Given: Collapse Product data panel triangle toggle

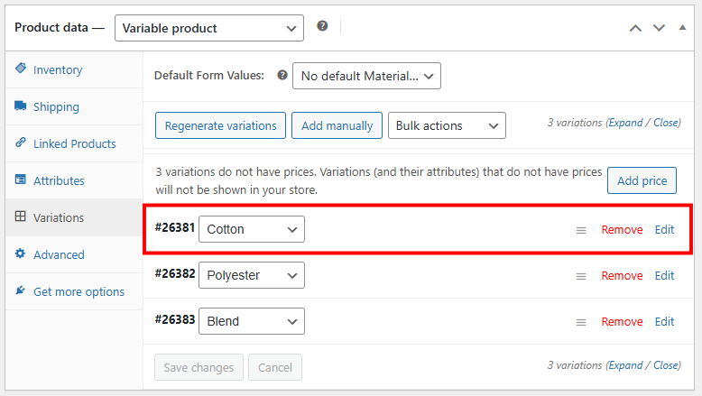Looking at the screenshot, I should click(x=682, y=27).
